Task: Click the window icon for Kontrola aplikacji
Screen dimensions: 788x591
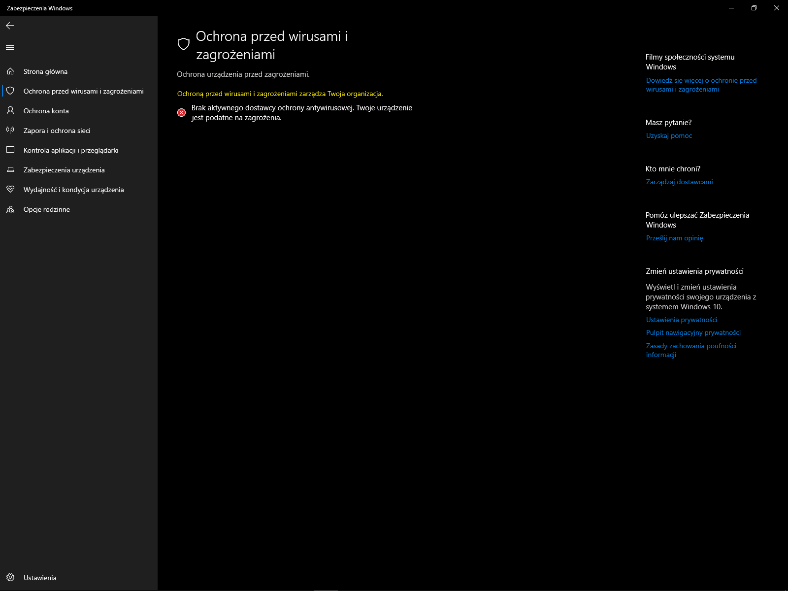Action: tap(10, 150)
